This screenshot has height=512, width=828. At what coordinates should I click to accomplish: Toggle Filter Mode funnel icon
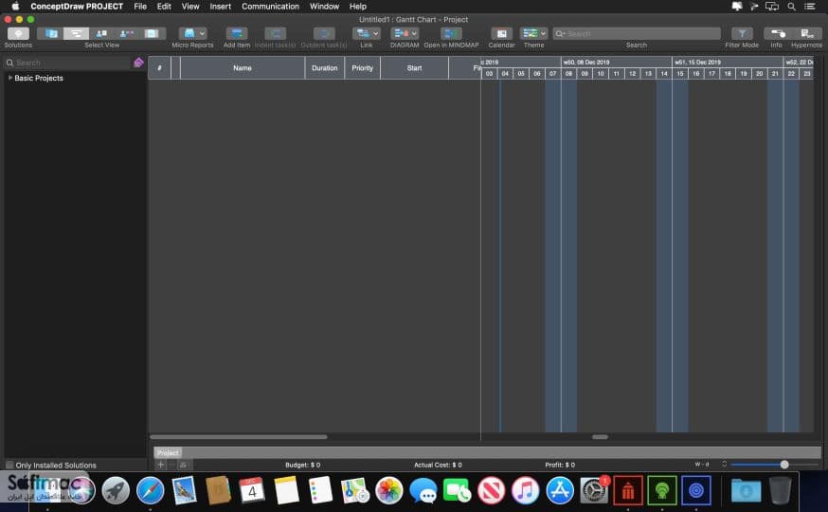tap(742, 33)
